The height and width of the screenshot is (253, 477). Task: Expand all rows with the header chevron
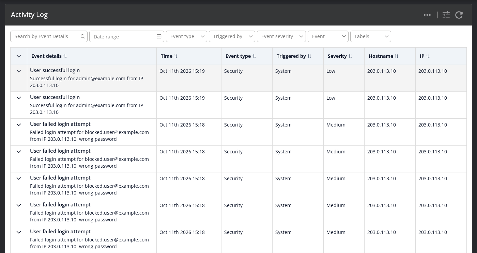[19, 56]
